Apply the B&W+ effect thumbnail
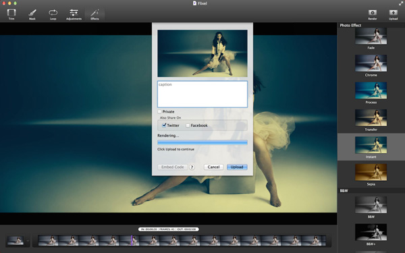The image size is (405, 253). coord(371,232)
